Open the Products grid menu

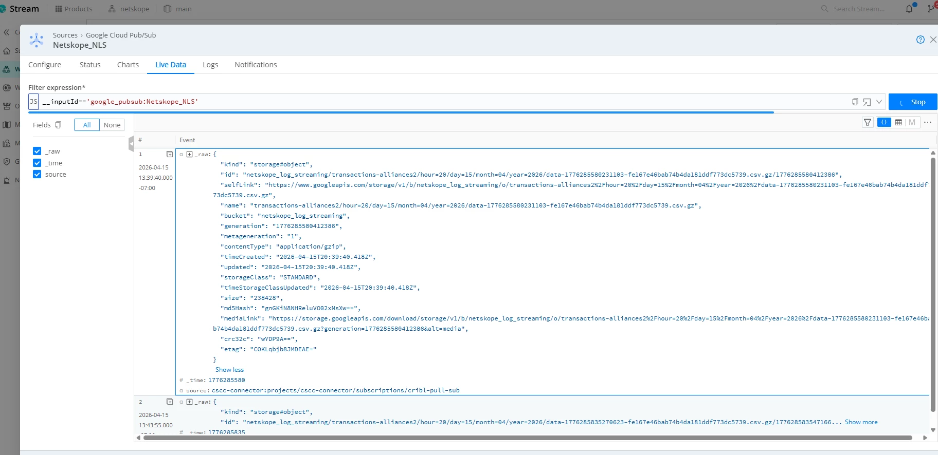tap(74, 9)
